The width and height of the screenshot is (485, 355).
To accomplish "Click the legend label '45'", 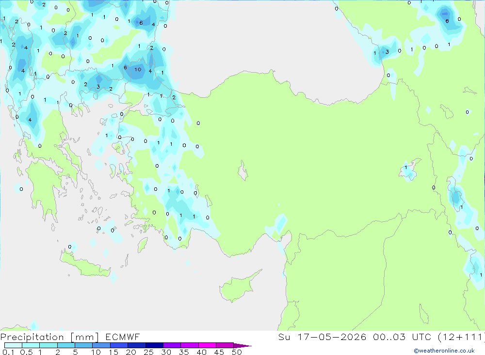I will coord(219,352).
